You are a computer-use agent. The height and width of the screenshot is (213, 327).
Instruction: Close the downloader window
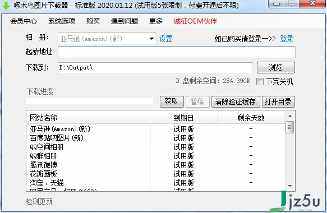(312, 3)
